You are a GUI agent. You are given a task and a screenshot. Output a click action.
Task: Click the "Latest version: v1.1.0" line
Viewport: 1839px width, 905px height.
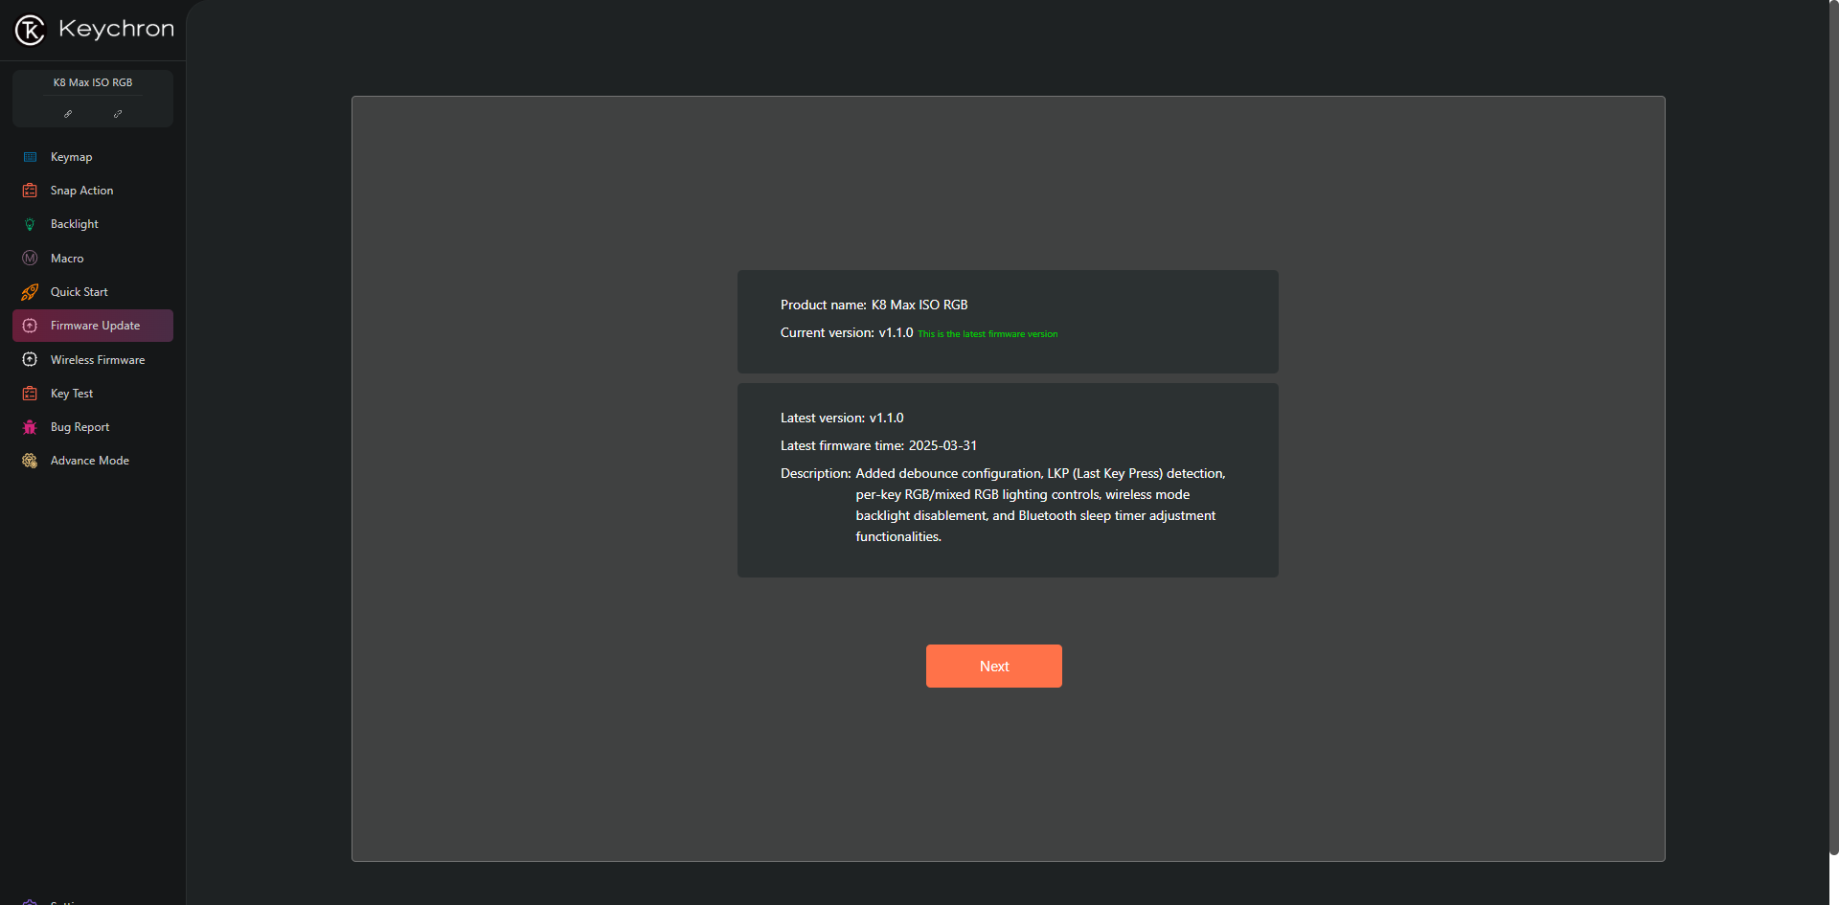842,418
